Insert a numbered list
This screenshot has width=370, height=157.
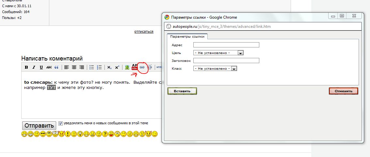pyautogui.click(x=99, y=67)
